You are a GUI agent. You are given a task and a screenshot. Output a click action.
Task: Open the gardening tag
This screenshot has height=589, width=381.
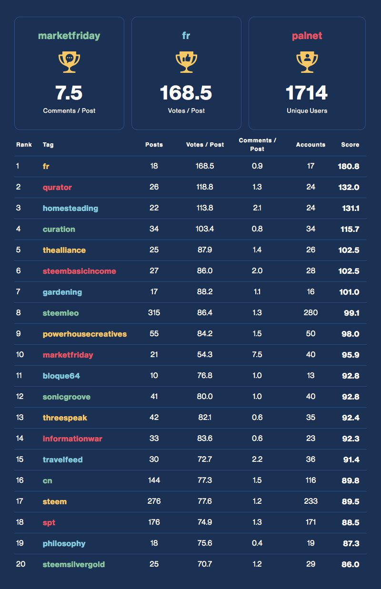[x=62, y=292]
